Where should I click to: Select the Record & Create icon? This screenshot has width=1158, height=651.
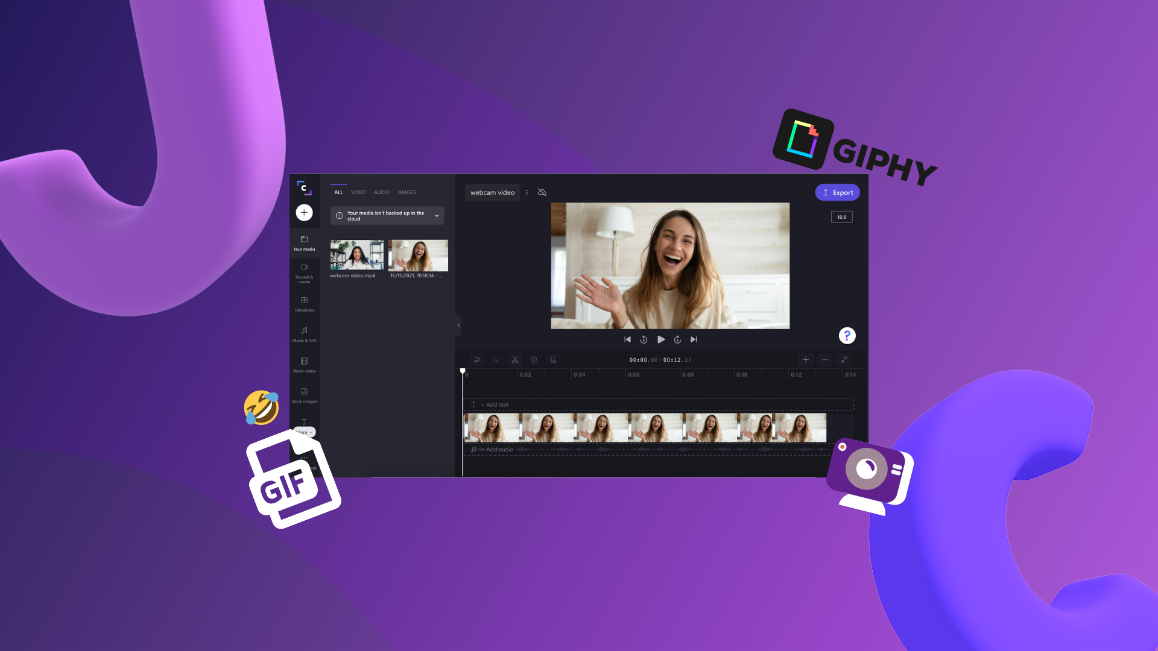click(304, 270)
